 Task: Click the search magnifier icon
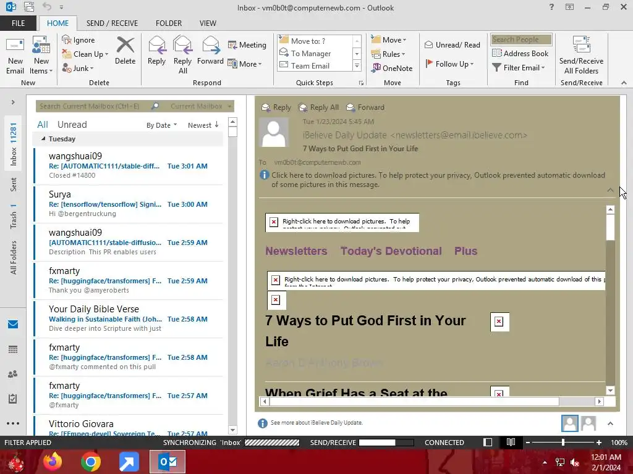click(x=155, y=106)
